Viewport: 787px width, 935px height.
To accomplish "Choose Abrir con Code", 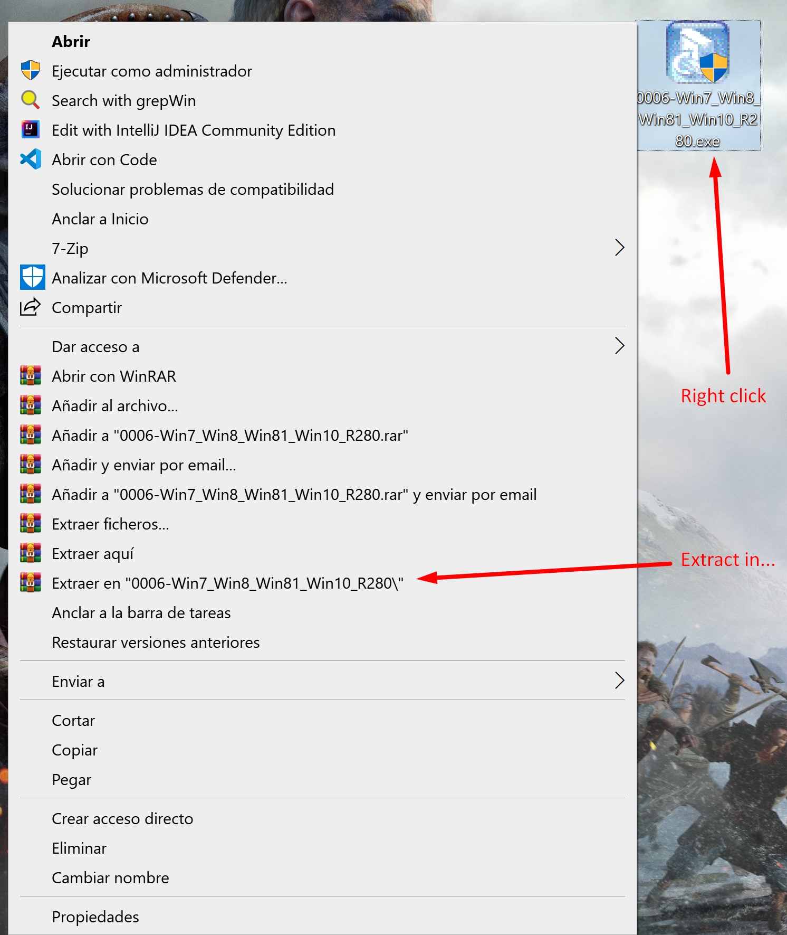I will pos(322,159).
